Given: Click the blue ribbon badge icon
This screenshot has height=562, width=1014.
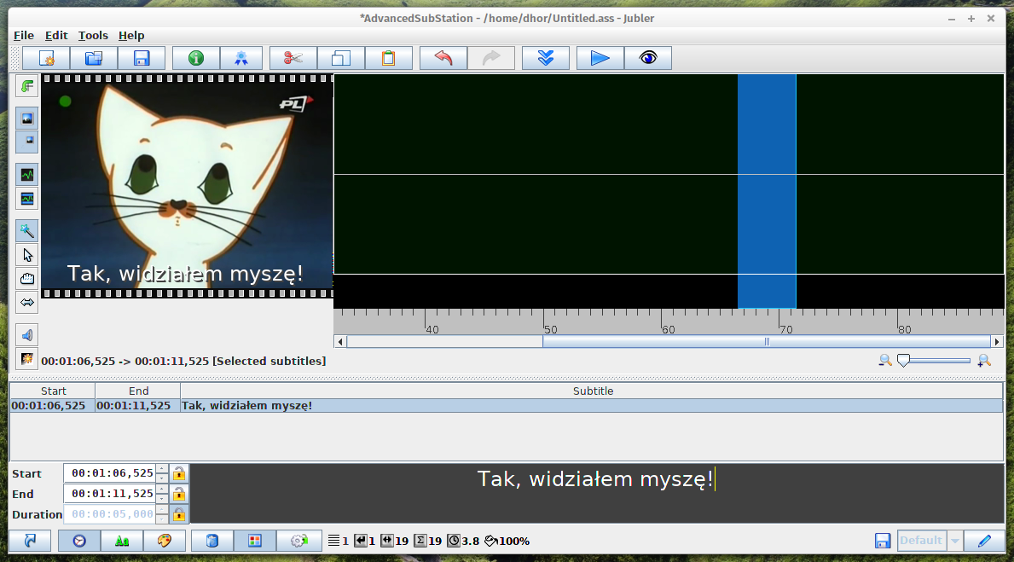Looking at the screenshot, I should pyautogui.click(x=241, y=58).
